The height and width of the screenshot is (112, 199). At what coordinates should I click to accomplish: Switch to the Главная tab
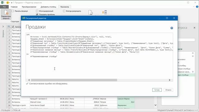(x=14, y=7)
